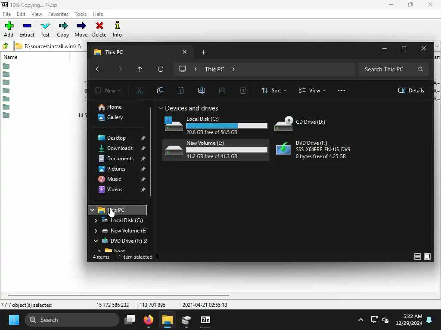
Task: Expand Local Disk (C:) in tree
Action: pos(96,220)
